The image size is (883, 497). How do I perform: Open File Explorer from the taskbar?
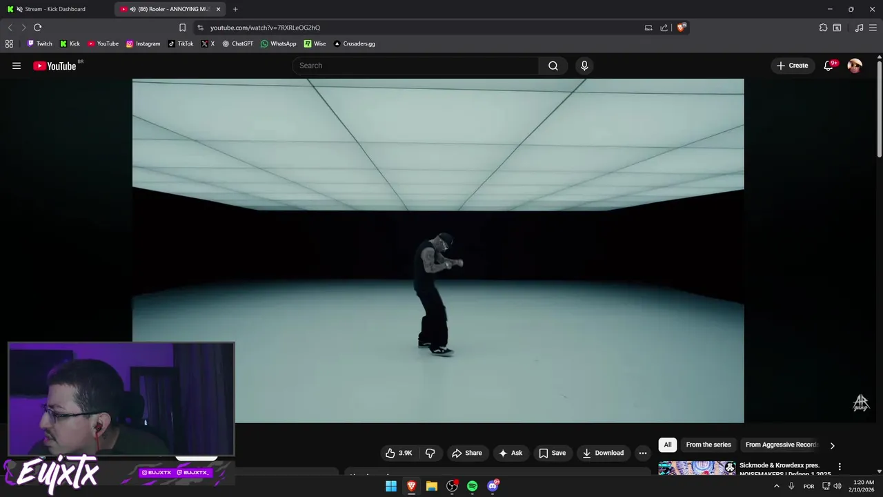pos(432,486)
